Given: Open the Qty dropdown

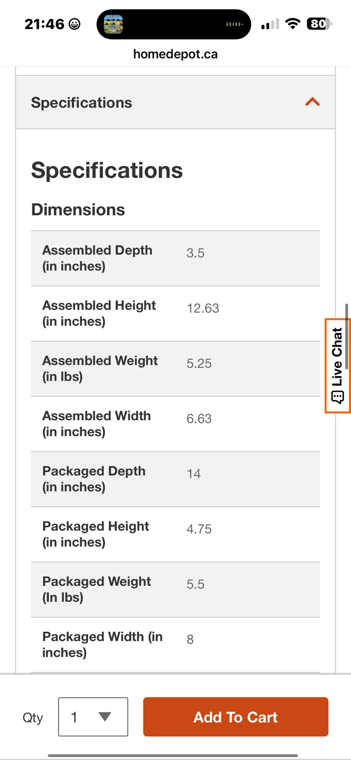Looking at the screenshot, I should pyautogui.click(x=93, y=717).
